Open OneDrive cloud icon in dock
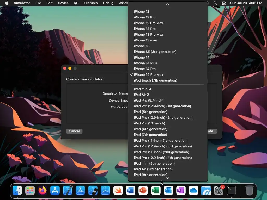The image size is (267, 200). (193, 190)
